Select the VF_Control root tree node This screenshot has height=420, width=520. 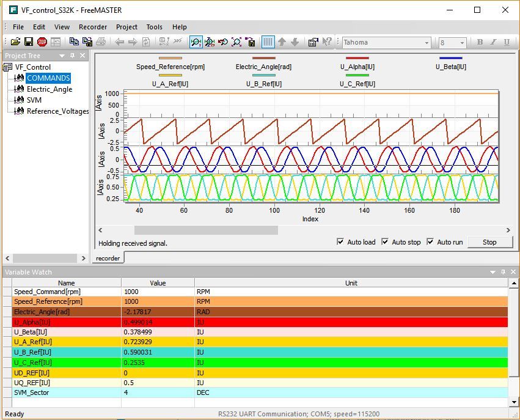tap(33, 67)
